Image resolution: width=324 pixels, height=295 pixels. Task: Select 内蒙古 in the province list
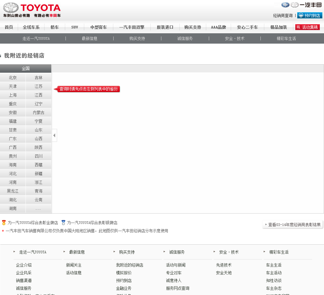click(x=38, y=112)
